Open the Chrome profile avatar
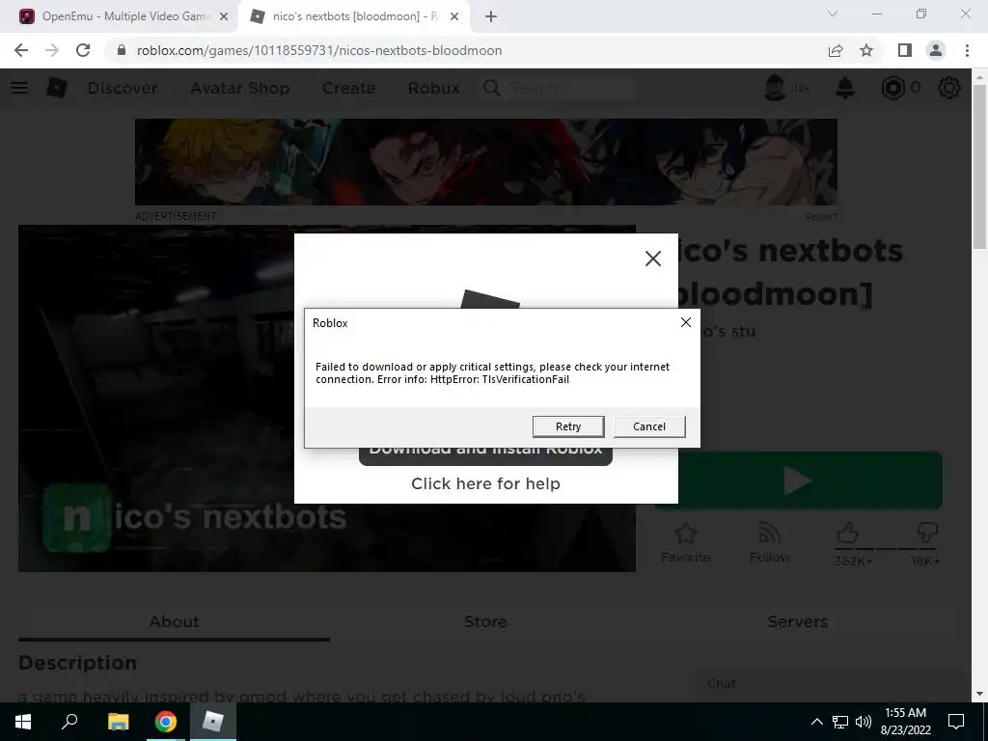 point(936,50)
